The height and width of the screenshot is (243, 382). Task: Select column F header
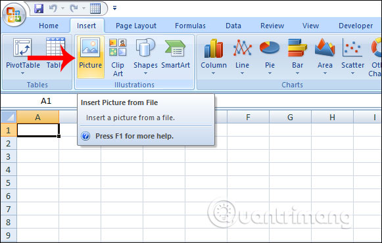pos(248,118)
